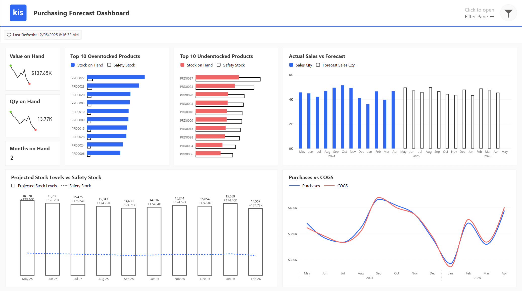
Task: Toggle Projected Stock Levels legend checkbox
Action: coord(13,186)
